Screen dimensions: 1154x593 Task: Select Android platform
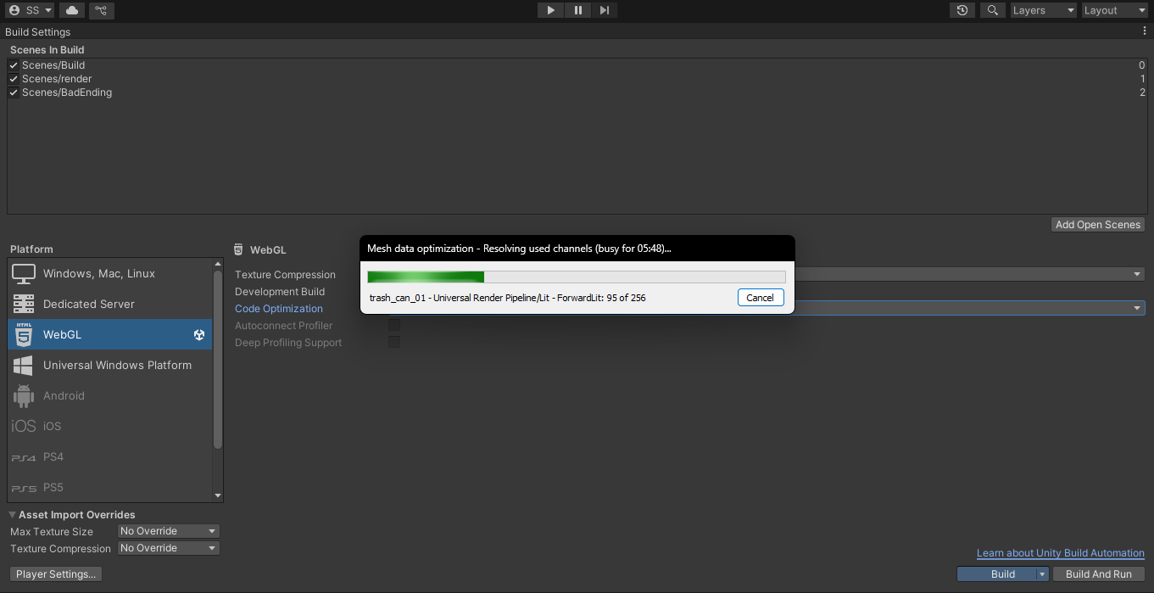[x=110, y=395]
